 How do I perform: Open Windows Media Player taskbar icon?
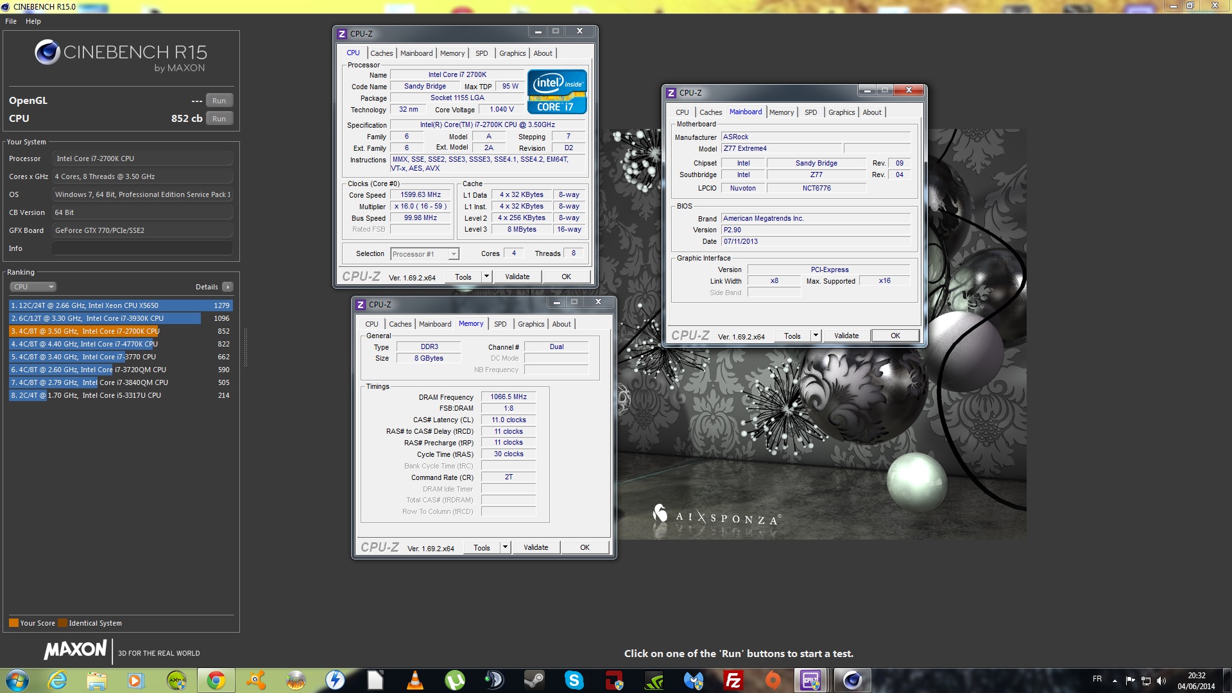tap(136, 680)
